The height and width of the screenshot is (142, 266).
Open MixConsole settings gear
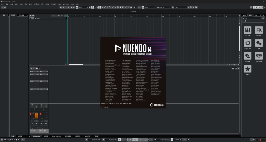(233, 68)
